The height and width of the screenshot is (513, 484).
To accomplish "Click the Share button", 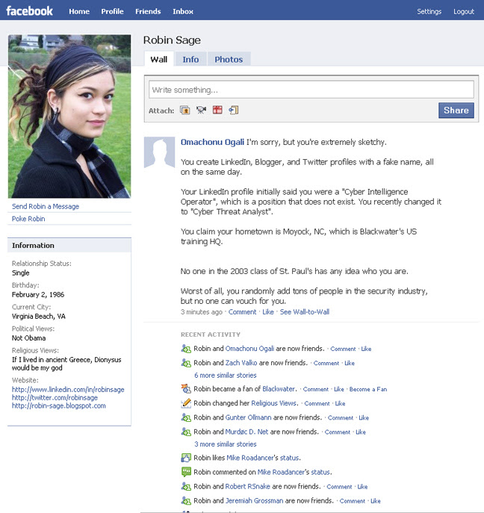I will (x=456, y=111).
